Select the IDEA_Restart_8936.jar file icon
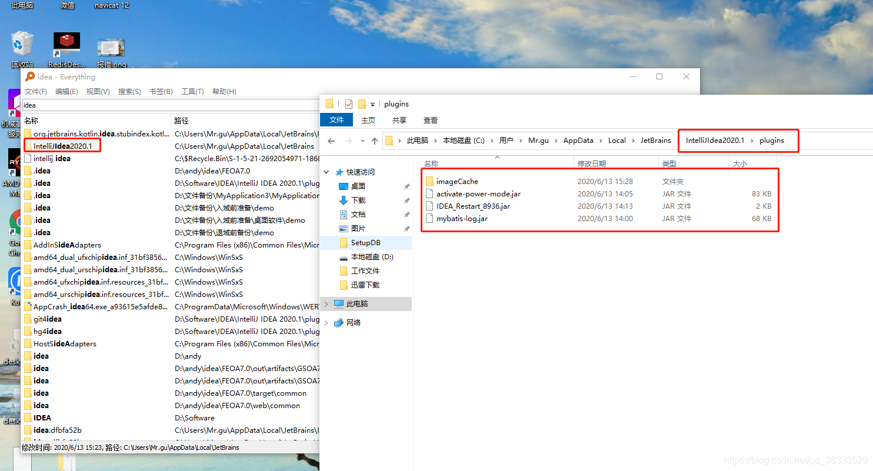 click(x=429, y=206)
